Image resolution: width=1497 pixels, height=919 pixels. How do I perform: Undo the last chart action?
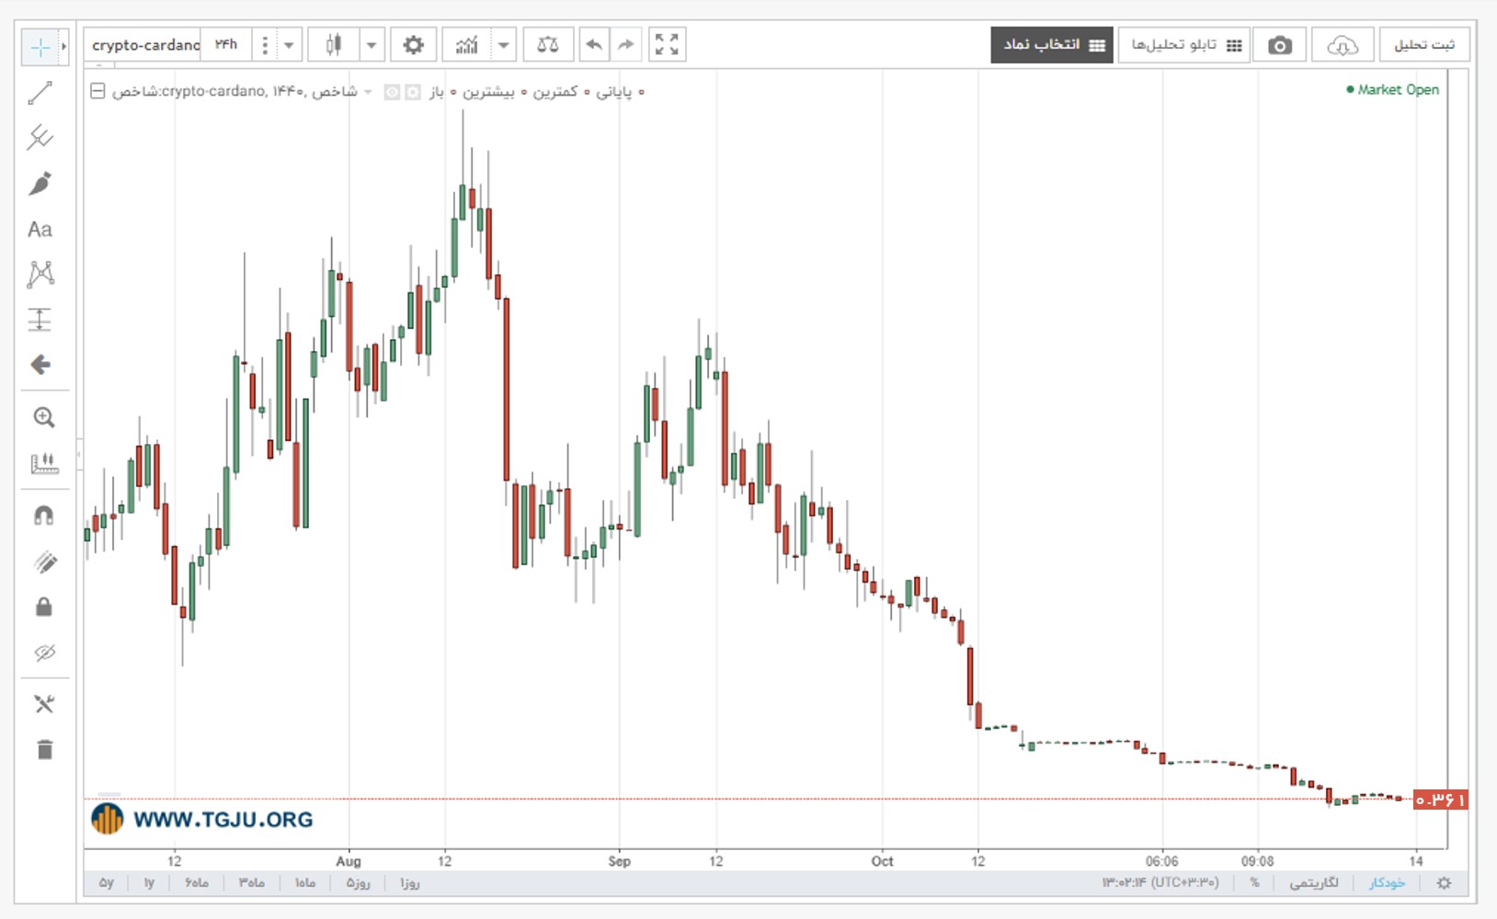[595, 45]
